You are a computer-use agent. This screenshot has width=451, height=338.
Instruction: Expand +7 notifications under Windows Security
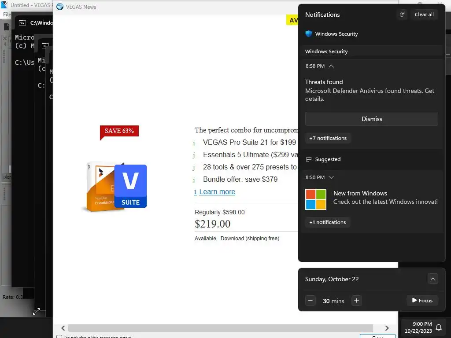tap(328, 138)
